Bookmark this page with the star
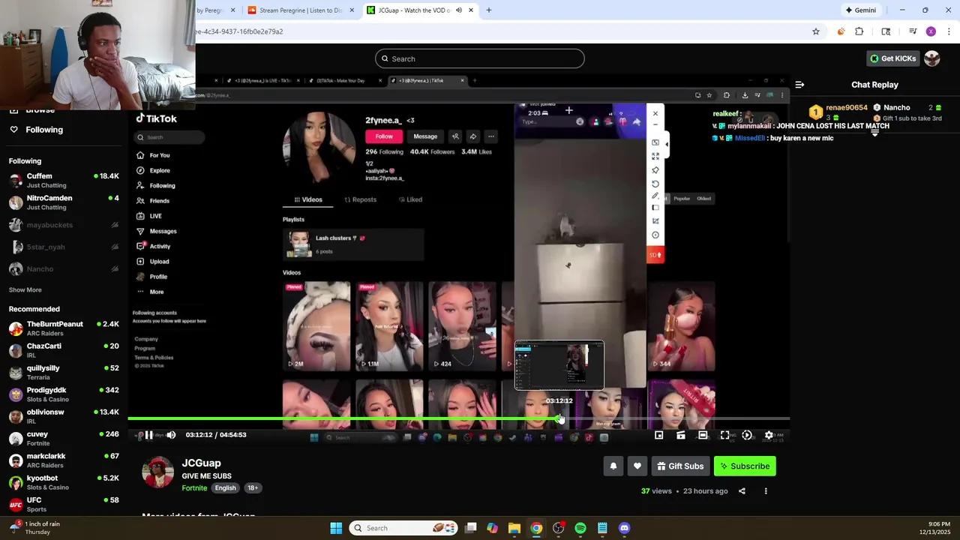Screen dimensions: 960x540 coord(816,31)
